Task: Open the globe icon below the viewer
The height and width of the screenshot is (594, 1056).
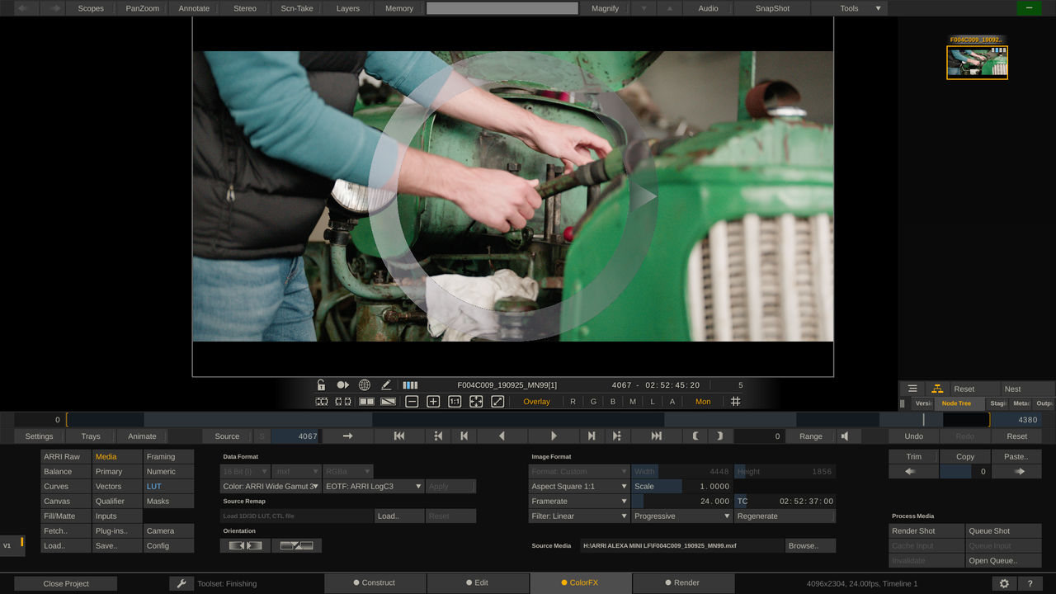Action: [x=365, y=385]
